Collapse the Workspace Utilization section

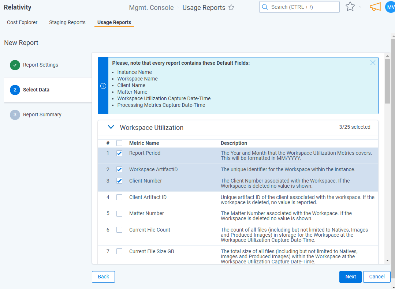coord(111,127)
